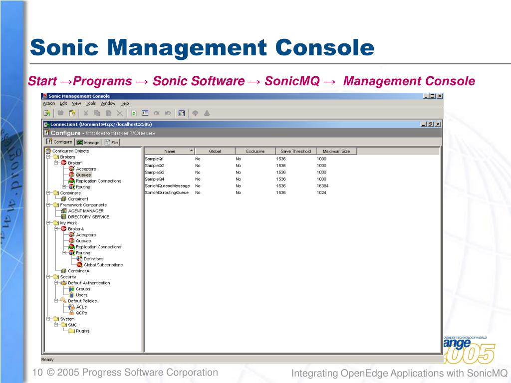Collapse the System folder node
Screen dimensions: 511x383
coord(48,319)
